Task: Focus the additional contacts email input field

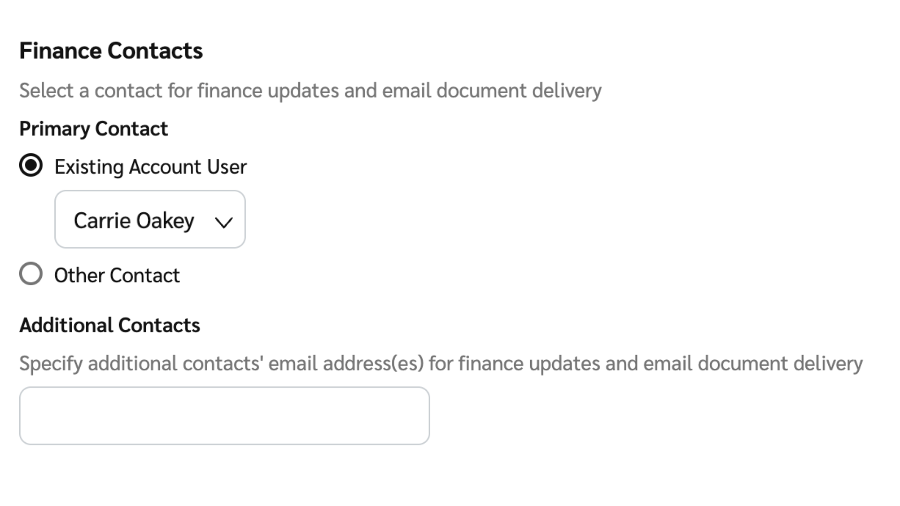Action: point(224,416)
